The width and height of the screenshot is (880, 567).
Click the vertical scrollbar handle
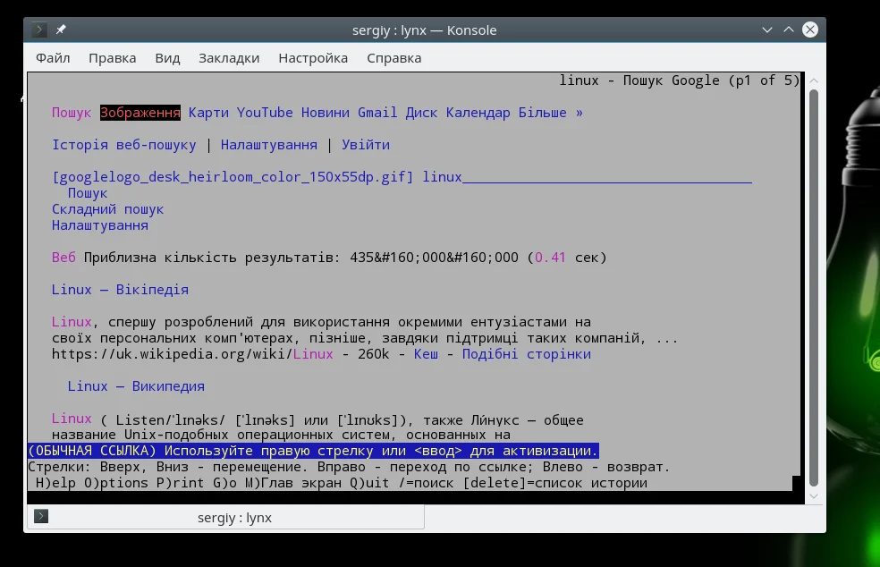pos(814,288)
